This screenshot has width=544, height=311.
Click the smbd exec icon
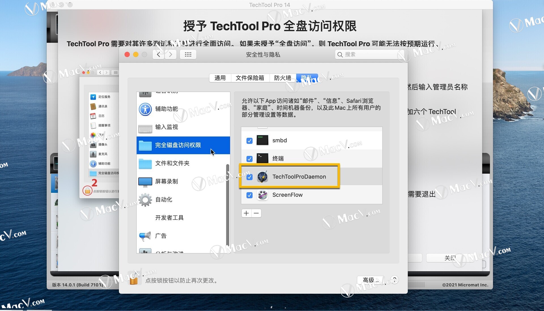coord(262,140)
